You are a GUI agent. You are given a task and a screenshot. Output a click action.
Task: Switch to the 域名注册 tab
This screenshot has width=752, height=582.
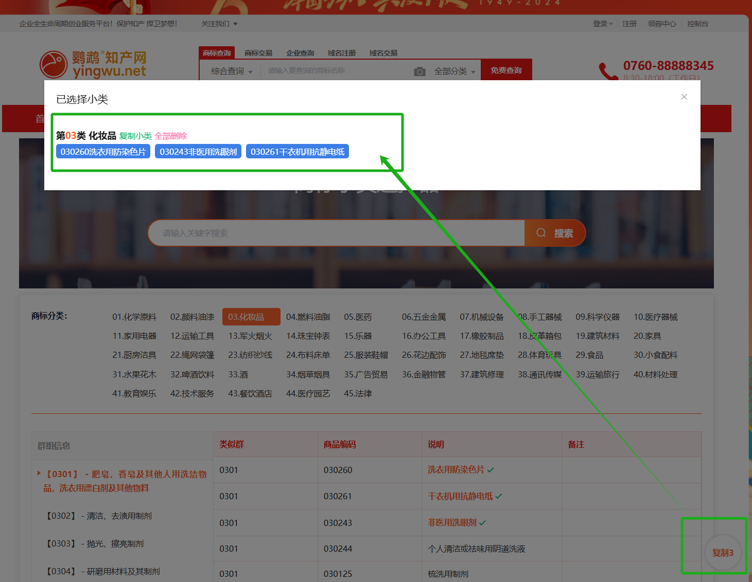(x=341, y=53)
